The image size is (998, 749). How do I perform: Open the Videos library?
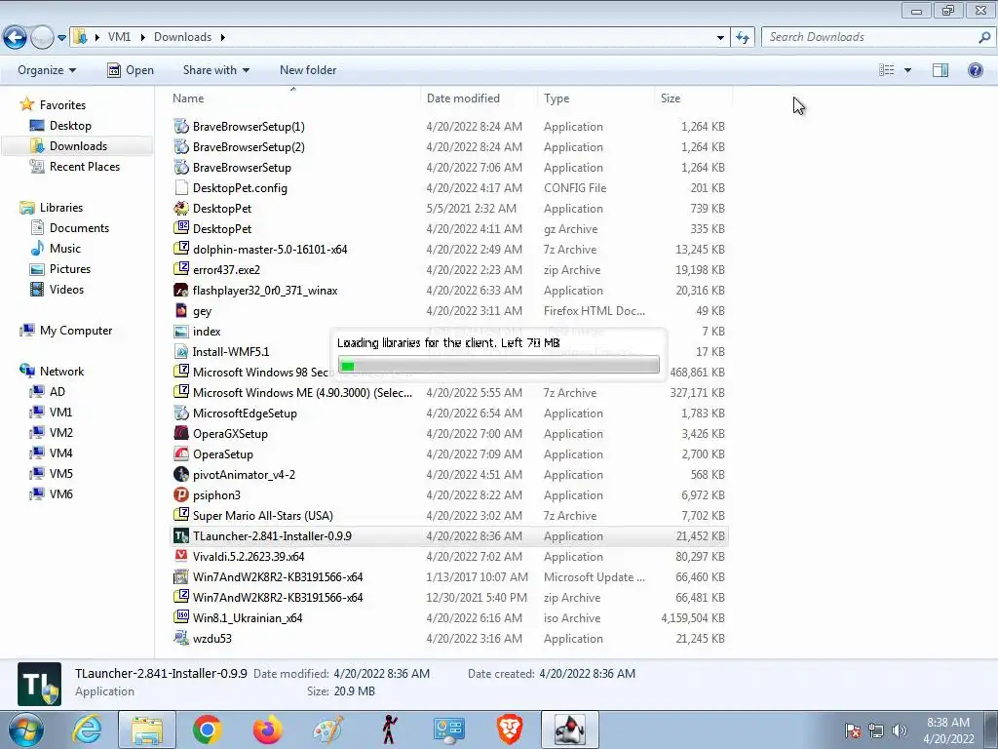tap(66, 289)
